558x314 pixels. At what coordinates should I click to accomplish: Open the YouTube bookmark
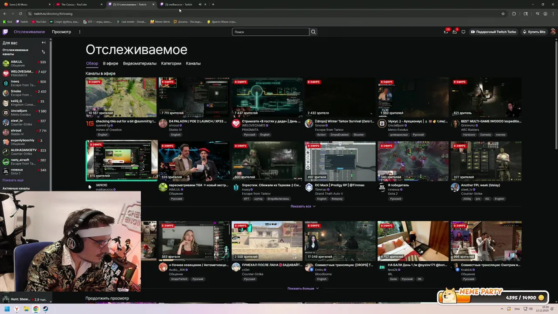tap(38, 21)
